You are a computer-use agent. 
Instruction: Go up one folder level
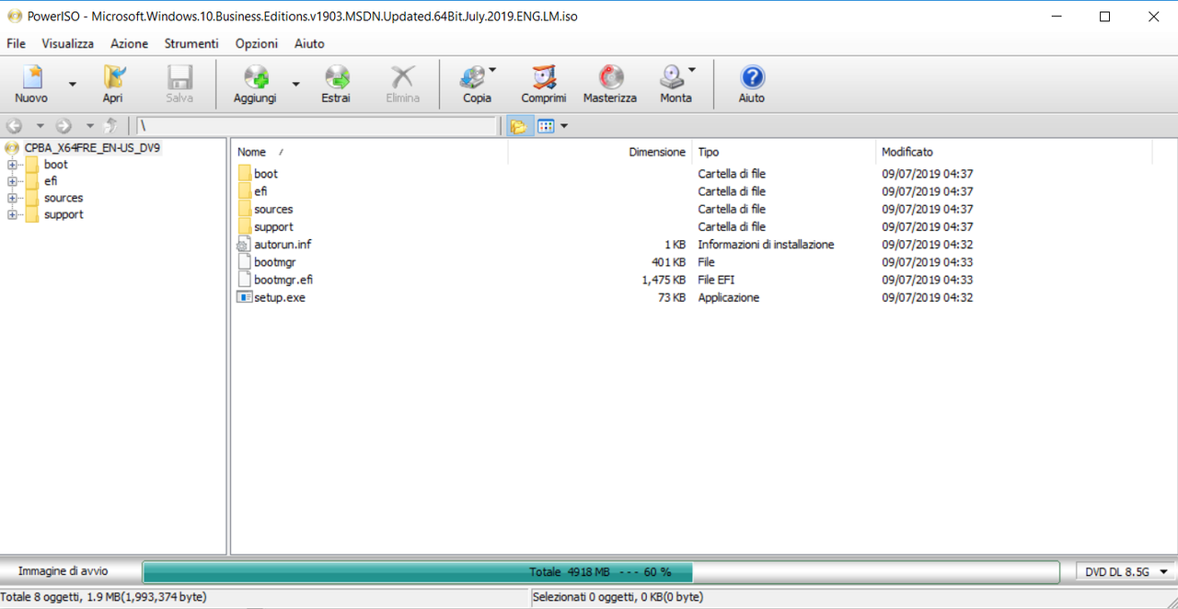111,126
